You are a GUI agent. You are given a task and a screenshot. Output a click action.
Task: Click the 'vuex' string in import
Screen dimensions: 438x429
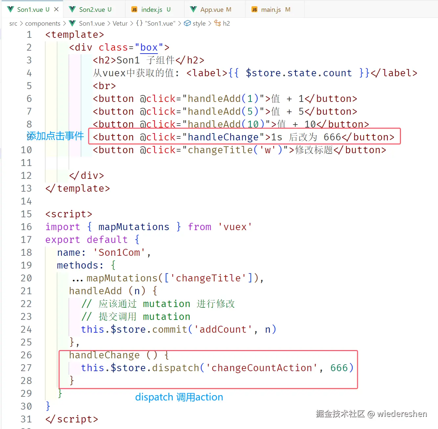pyautogui.click(x=235, y=227)
